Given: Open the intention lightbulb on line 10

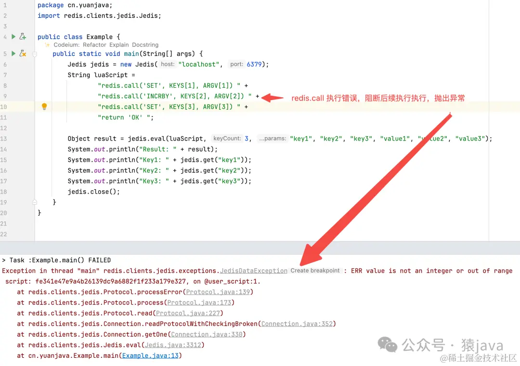Looking at the screenshot, I should (44, 106).
